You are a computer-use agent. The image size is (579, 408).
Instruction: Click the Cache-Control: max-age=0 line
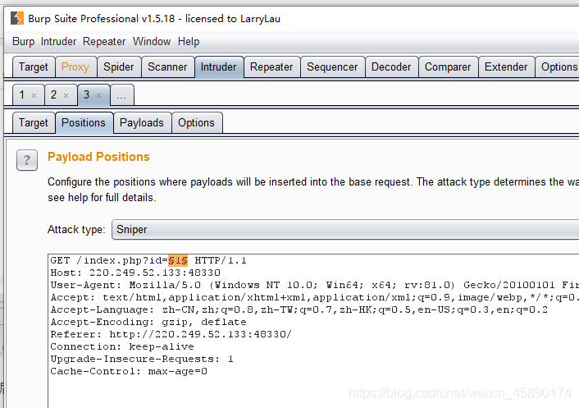click(x=129, y=371)
